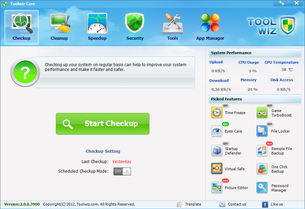This screenshot has width=305, height=209.
Task: Click the Translate tools icon
Action: point(179,204)
